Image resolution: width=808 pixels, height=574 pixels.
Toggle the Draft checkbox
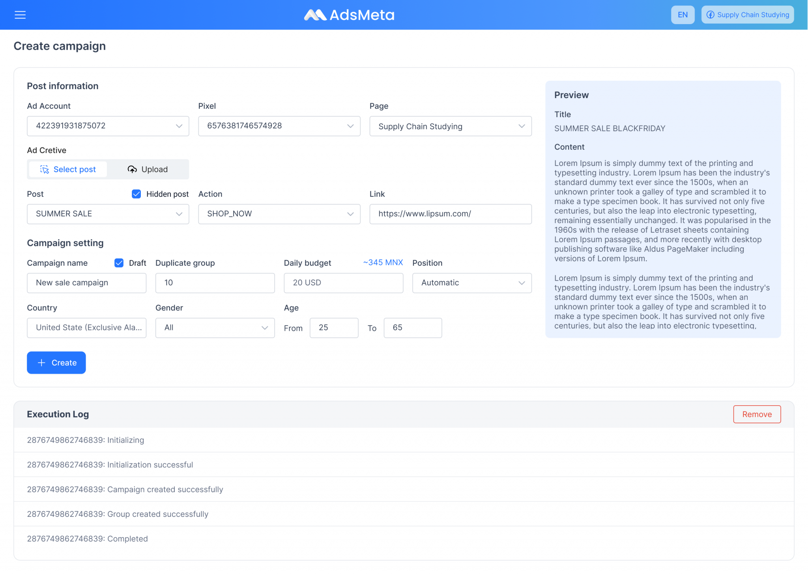[119, 263]
